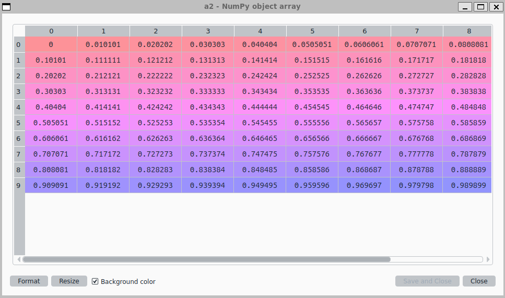This screenshot has width=505, height=298.
Task: Close the window with the title bar X
Action: [496, 7]
